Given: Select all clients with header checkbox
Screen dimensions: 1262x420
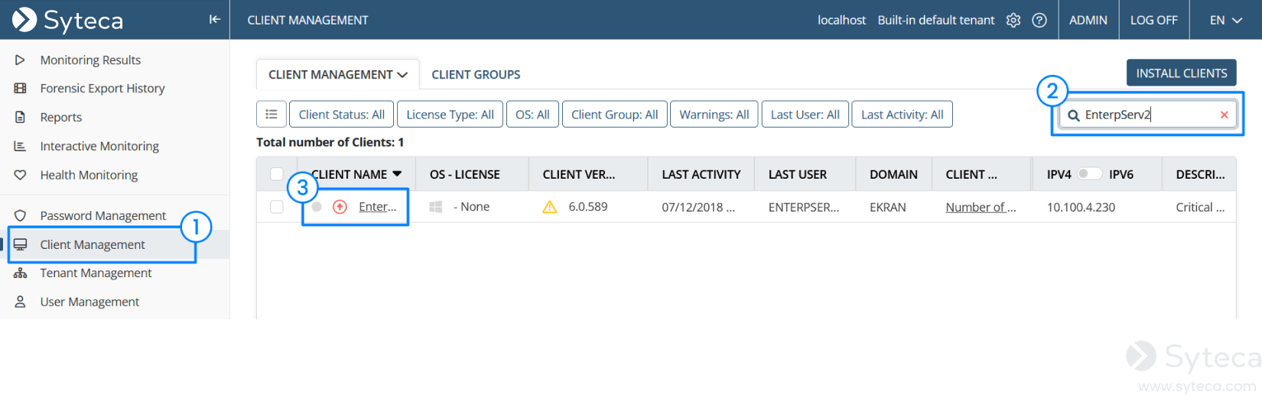Looking at the screenshot, I should pos(277,174).
